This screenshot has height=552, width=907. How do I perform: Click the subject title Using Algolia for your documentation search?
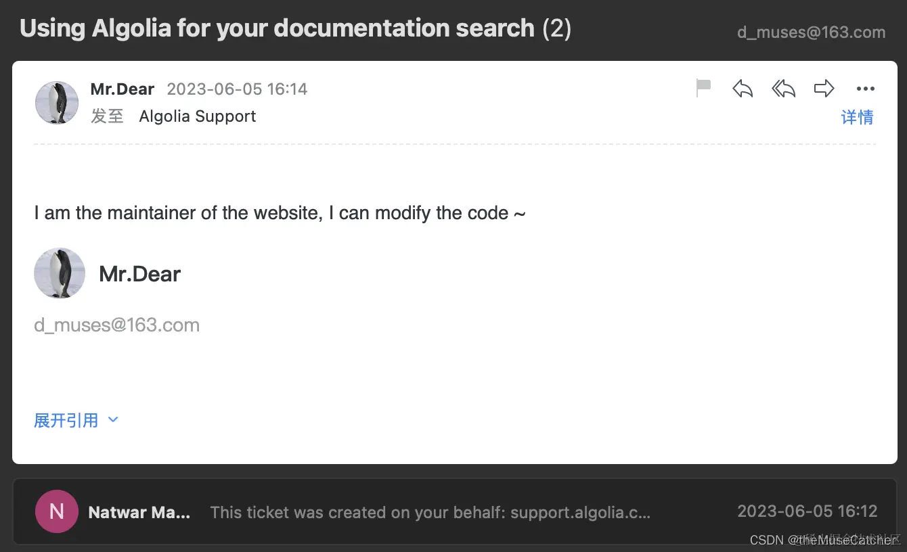278,28
